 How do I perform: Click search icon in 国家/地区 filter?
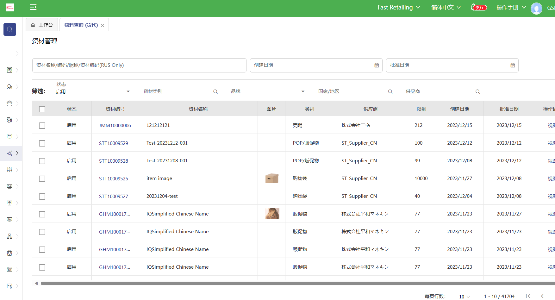coord(390,91)
